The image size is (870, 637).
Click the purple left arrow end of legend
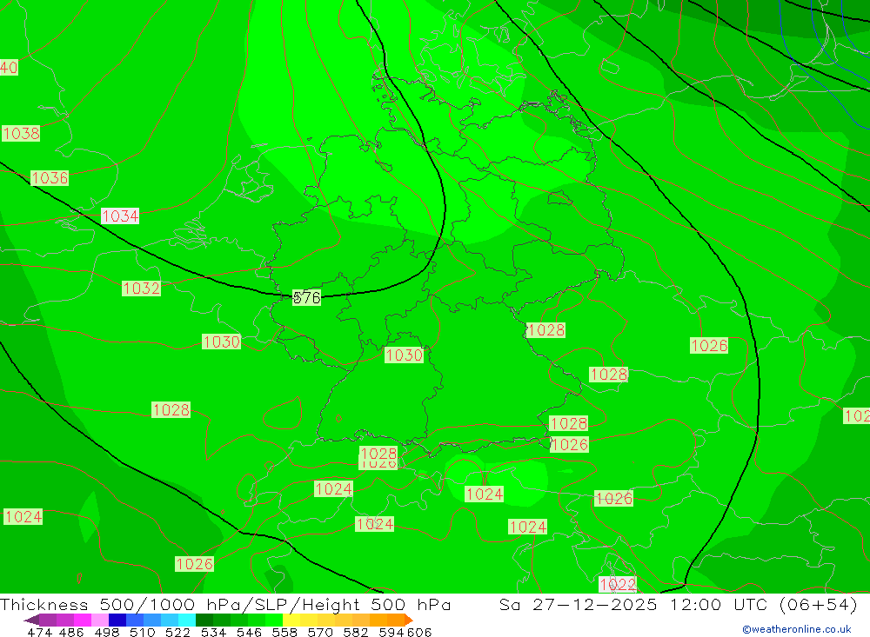(x=31, y=620)
